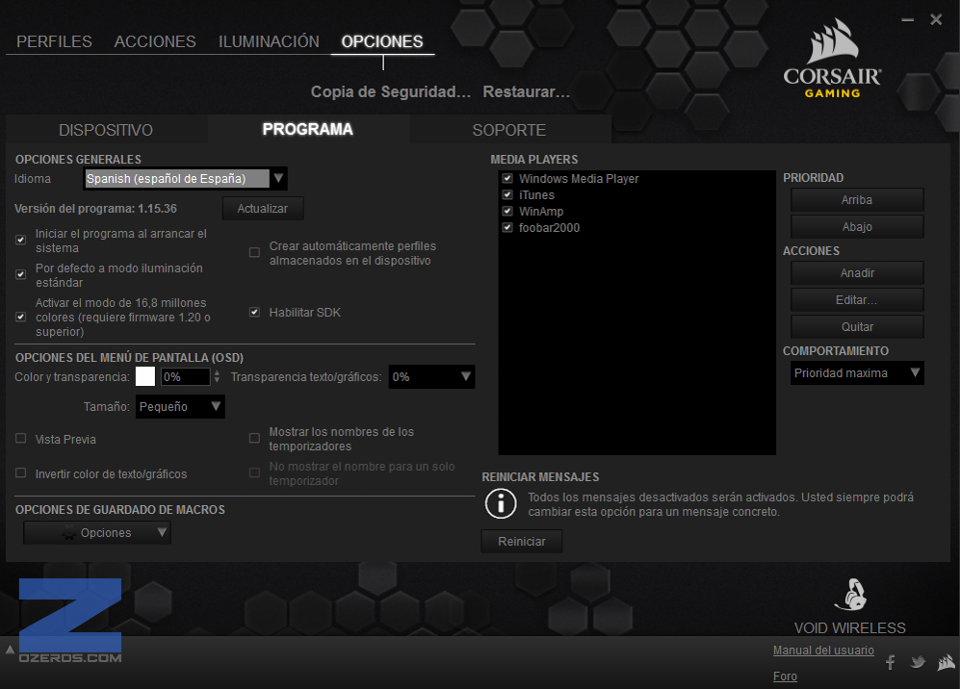Expand the Prioridad maxima behavior dropdown
The width and height of the screenshot is (960, 689).
[857, 373]
